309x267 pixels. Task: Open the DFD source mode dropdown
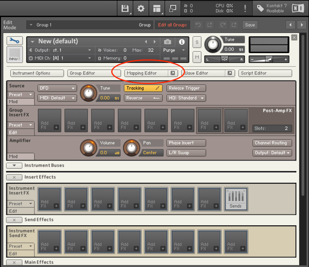tap(57, 88)
